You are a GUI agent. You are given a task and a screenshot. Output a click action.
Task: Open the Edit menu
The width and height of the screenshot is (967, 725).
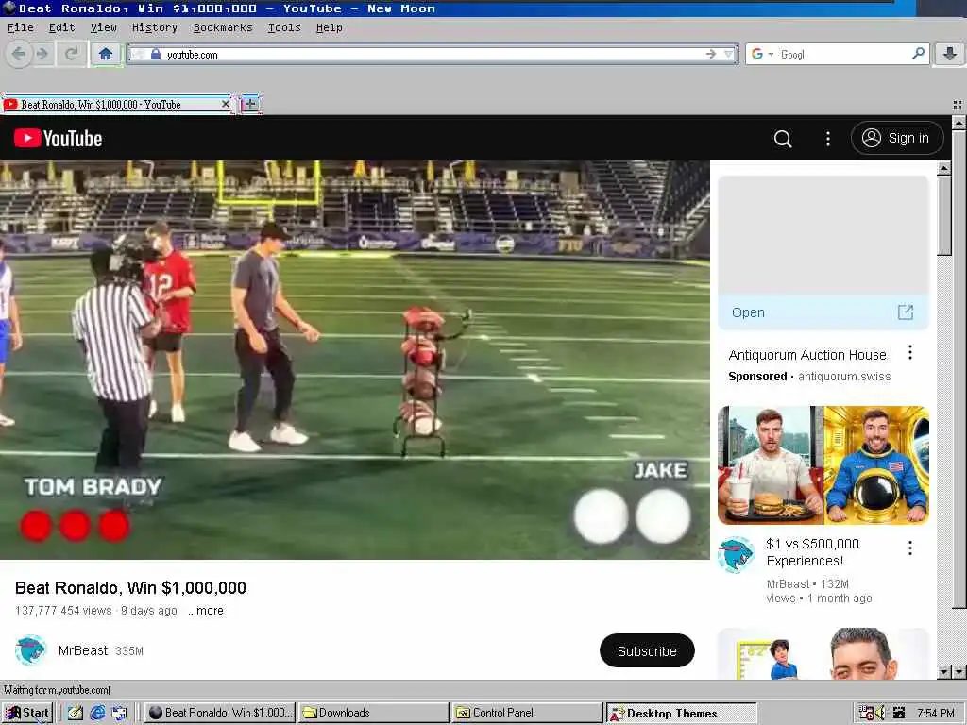[x=61, y=27]
